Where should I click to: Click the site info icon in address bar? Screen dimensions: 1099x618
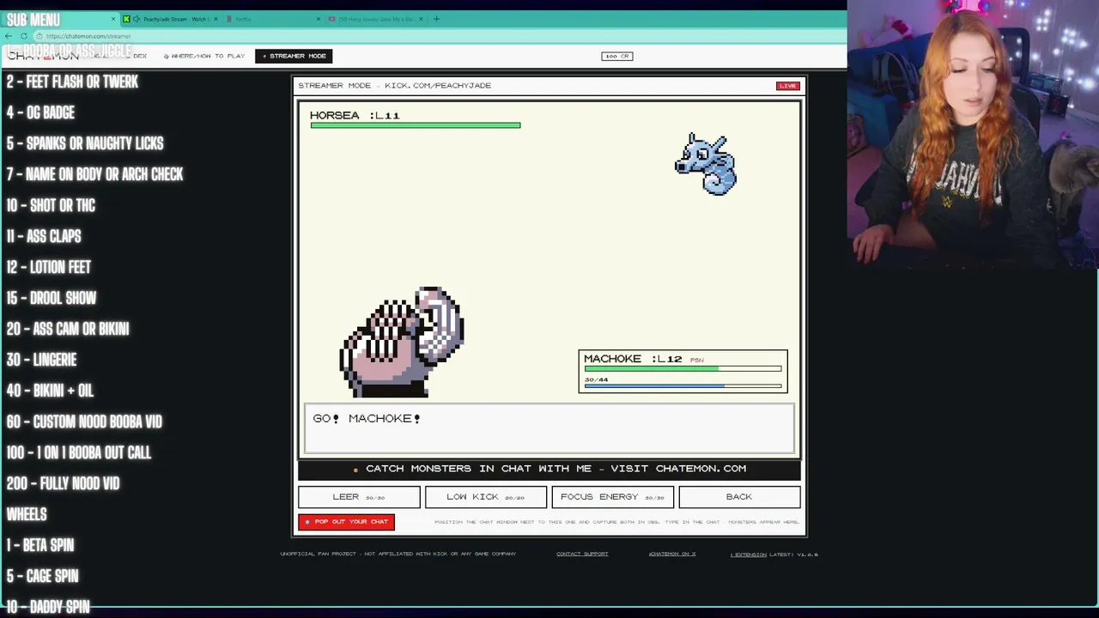(39, 36)
